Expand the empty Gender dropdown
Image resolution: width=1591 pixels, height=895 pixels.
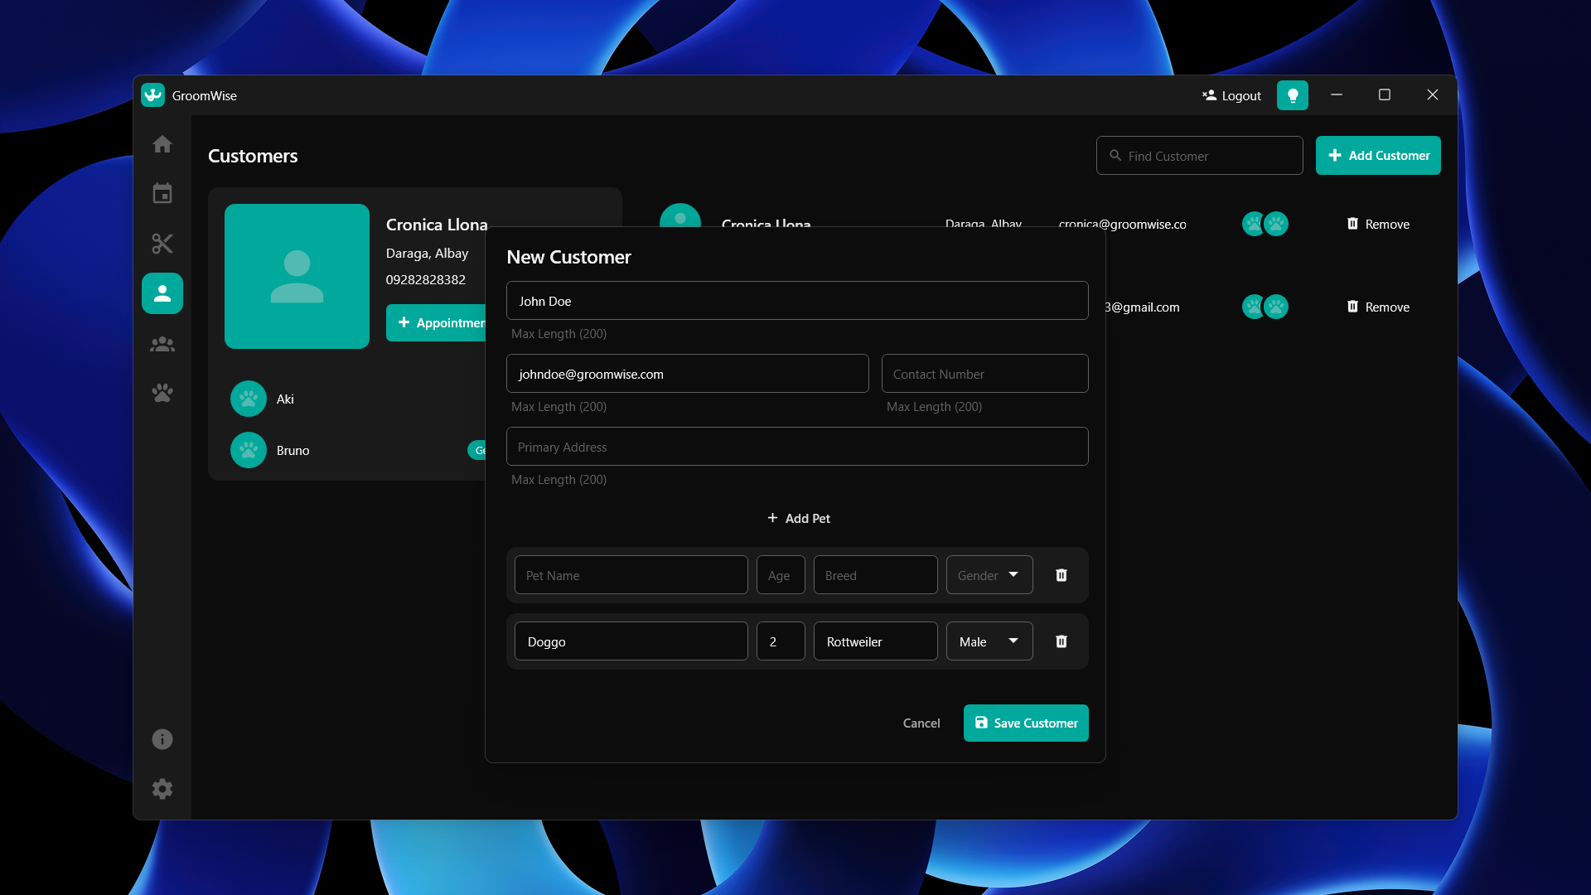(x=989, y=575)
